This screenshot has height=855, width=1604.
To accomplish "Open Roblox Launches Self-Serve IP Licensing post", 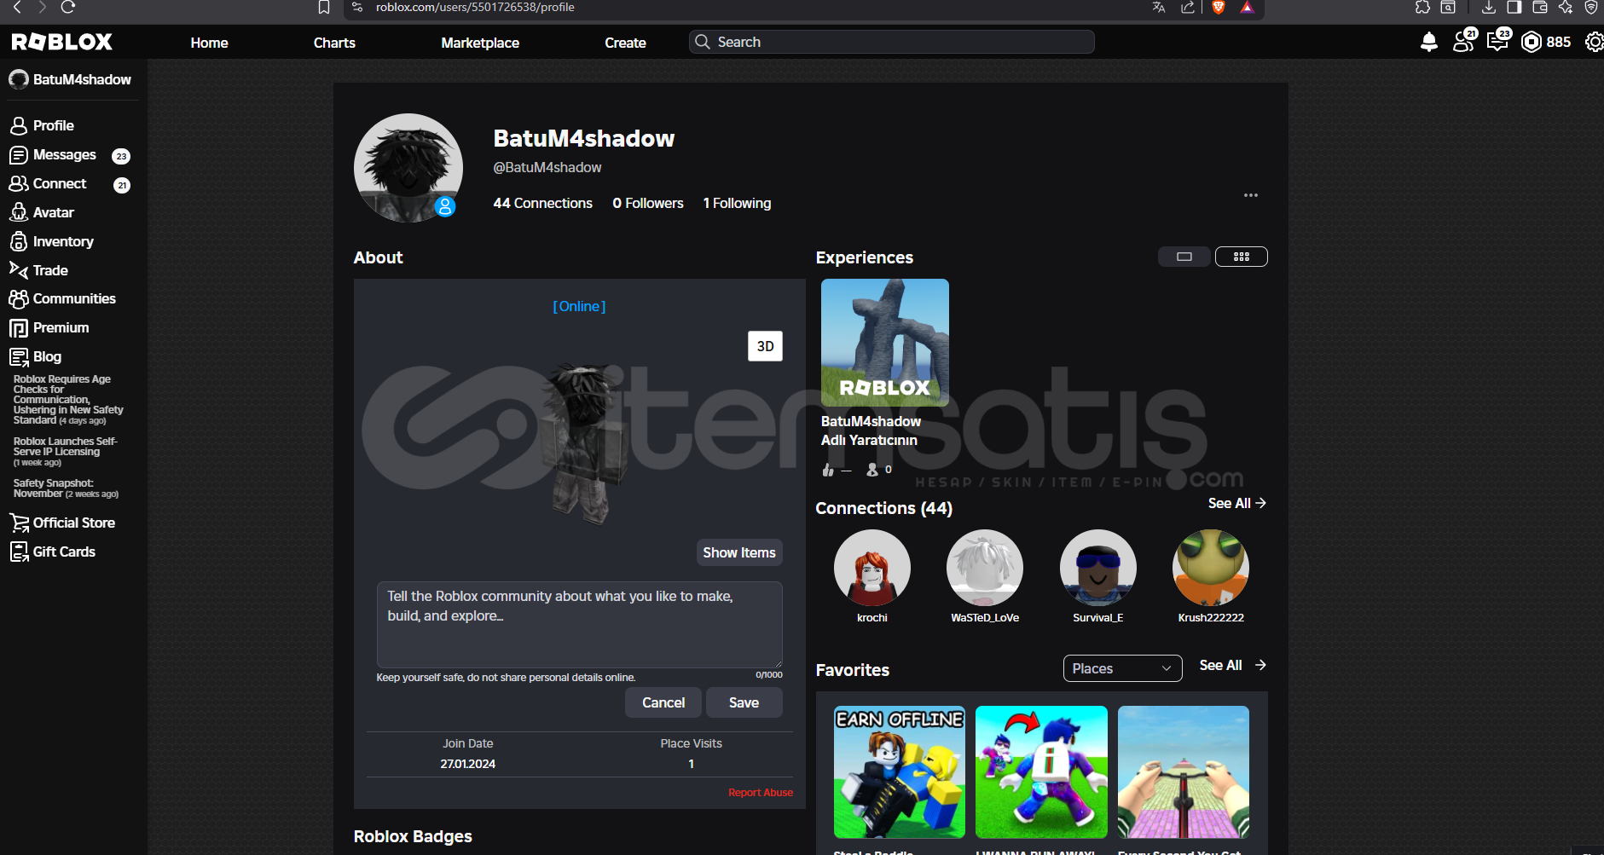I will point(66,451).
